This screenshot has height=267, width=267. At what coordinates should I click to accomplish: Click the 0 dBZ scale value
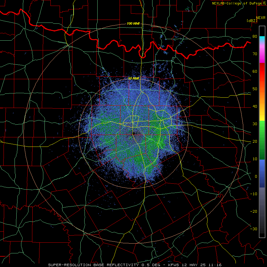256,177
